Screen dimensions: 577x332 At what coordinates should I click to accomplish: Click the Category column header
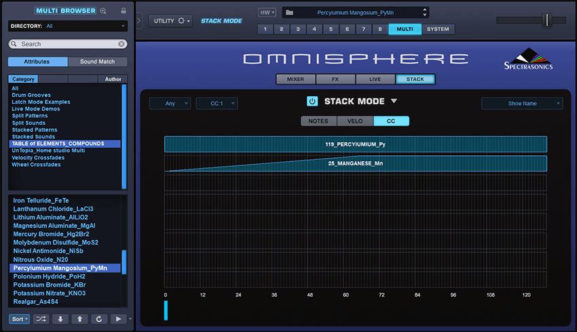click(x=23, y=79)
